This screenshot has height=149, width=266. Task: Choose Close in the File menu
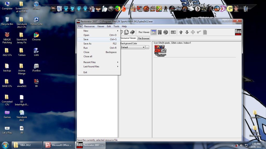[x=98, y=52]
